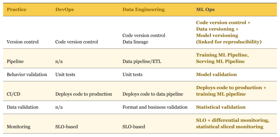Viewport: 280px width, 137px height.
Task: Select the ML Ops column header
Action: pos(205,9)
